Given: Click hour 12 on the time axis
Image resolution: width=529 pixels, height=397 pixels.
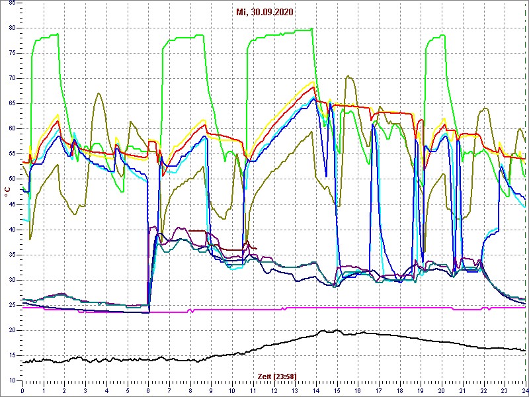Looking at the screenshot, I should click(274, 390).
